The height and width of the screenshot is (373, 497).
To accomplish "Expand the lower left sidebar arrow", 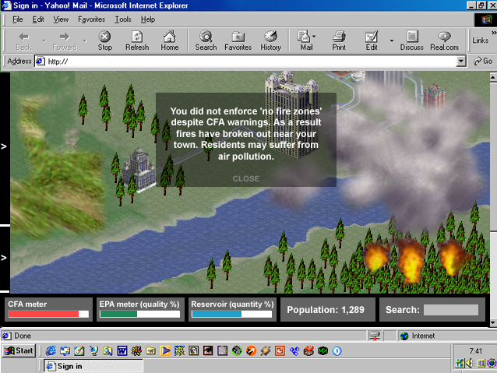I will tap(4, 258).
